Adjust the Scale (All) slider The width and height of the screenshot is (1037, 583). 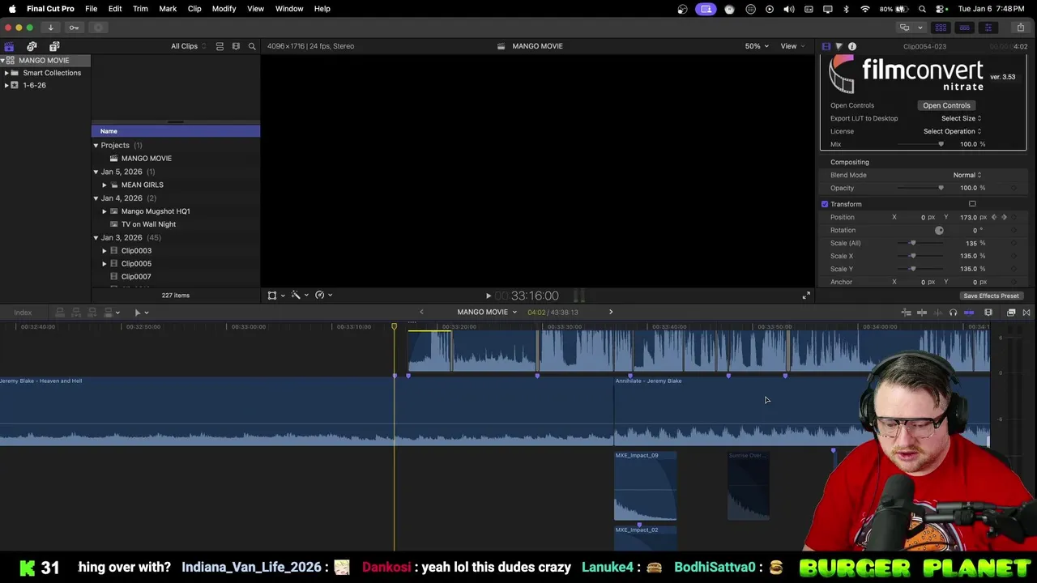pyautogui.click(x=913, y=243)
